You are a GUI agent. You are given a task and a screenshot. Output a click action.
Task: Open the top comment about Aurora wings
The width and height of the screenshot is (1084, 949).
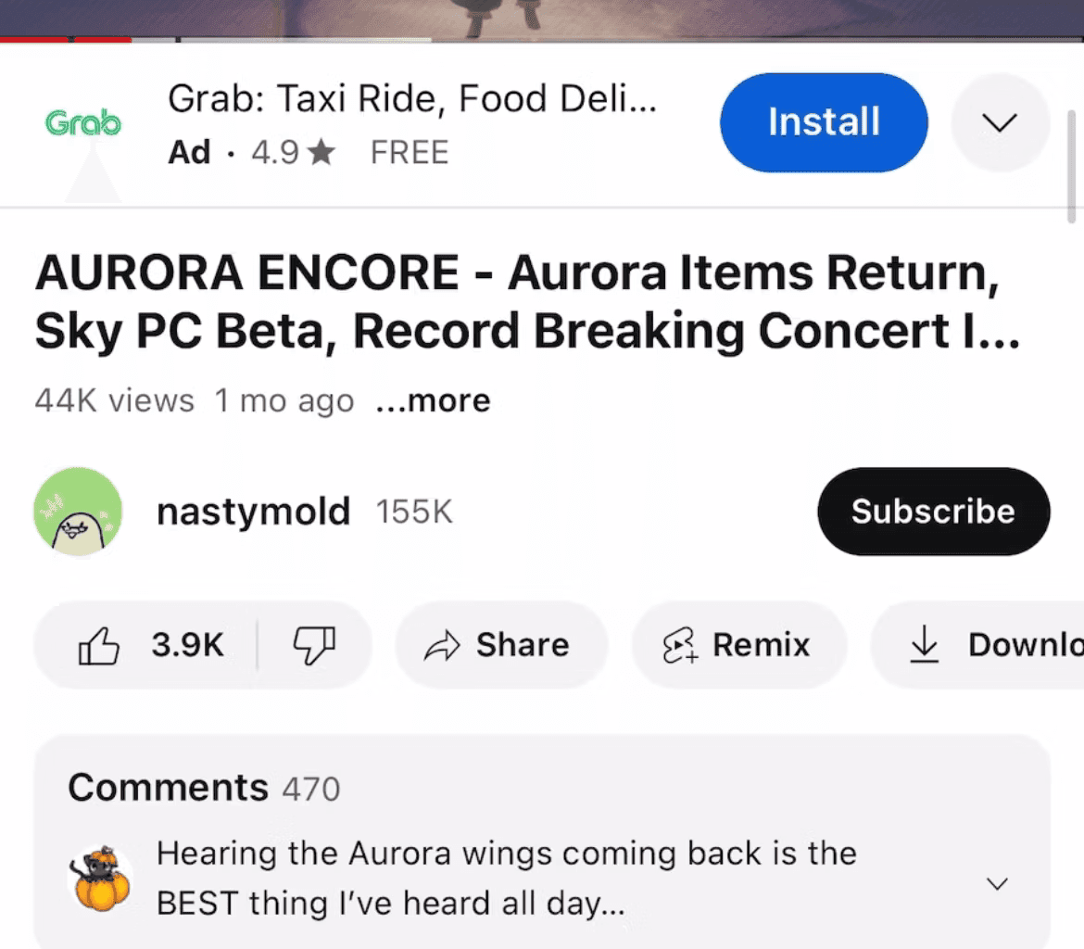(x=507, y=878)
